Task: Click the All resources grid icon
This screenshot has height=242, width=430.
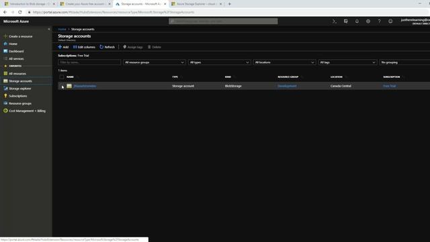Action: tap(5, 73)
